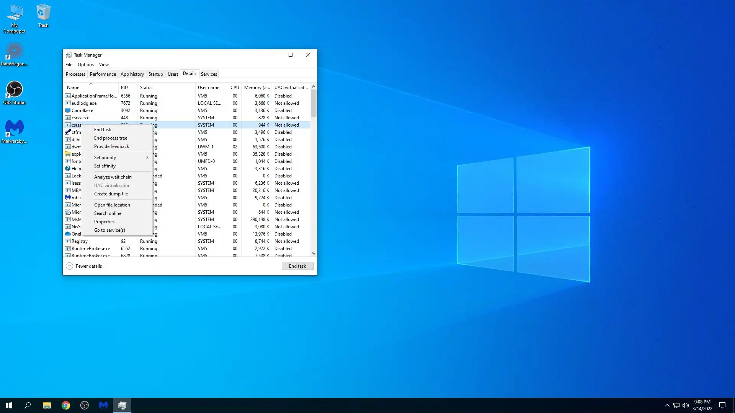The width and height of the screenshot is (735, 413).
Task: Click Chrome icon in taskbar
Action: 66,405
